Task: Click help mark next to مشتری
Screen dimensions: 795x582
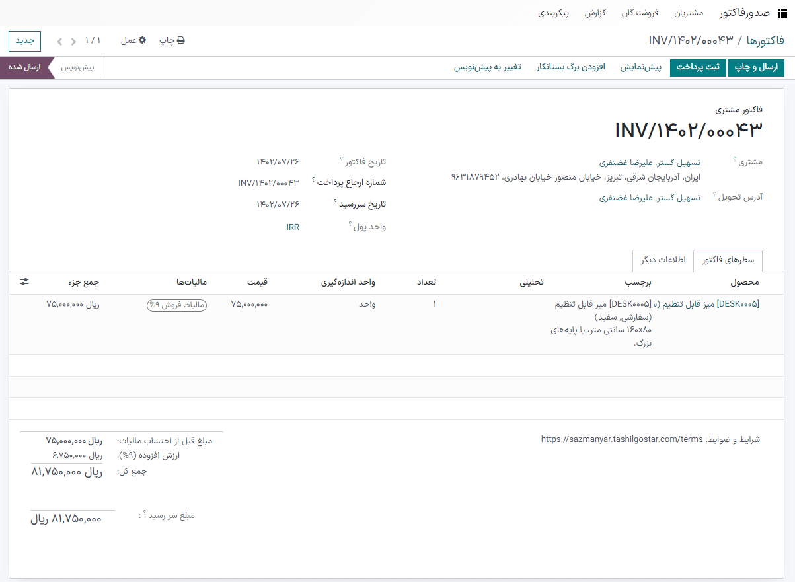Action: pos(734,159)
